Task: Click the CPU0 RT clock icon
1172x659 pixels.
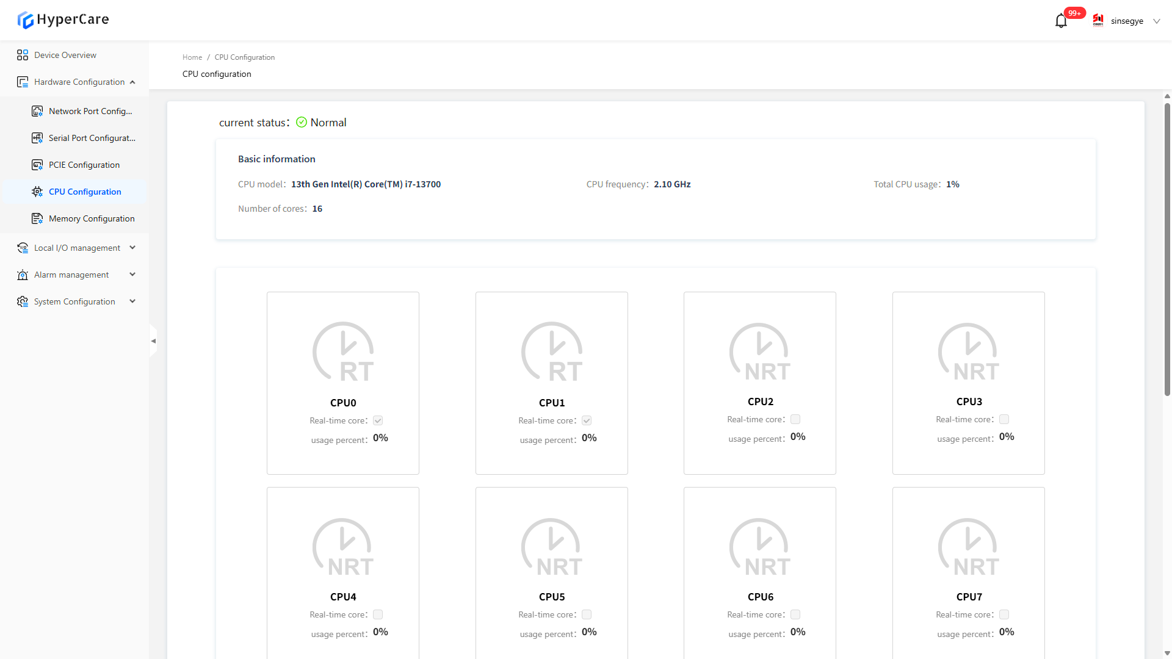Action: (343, 352)
